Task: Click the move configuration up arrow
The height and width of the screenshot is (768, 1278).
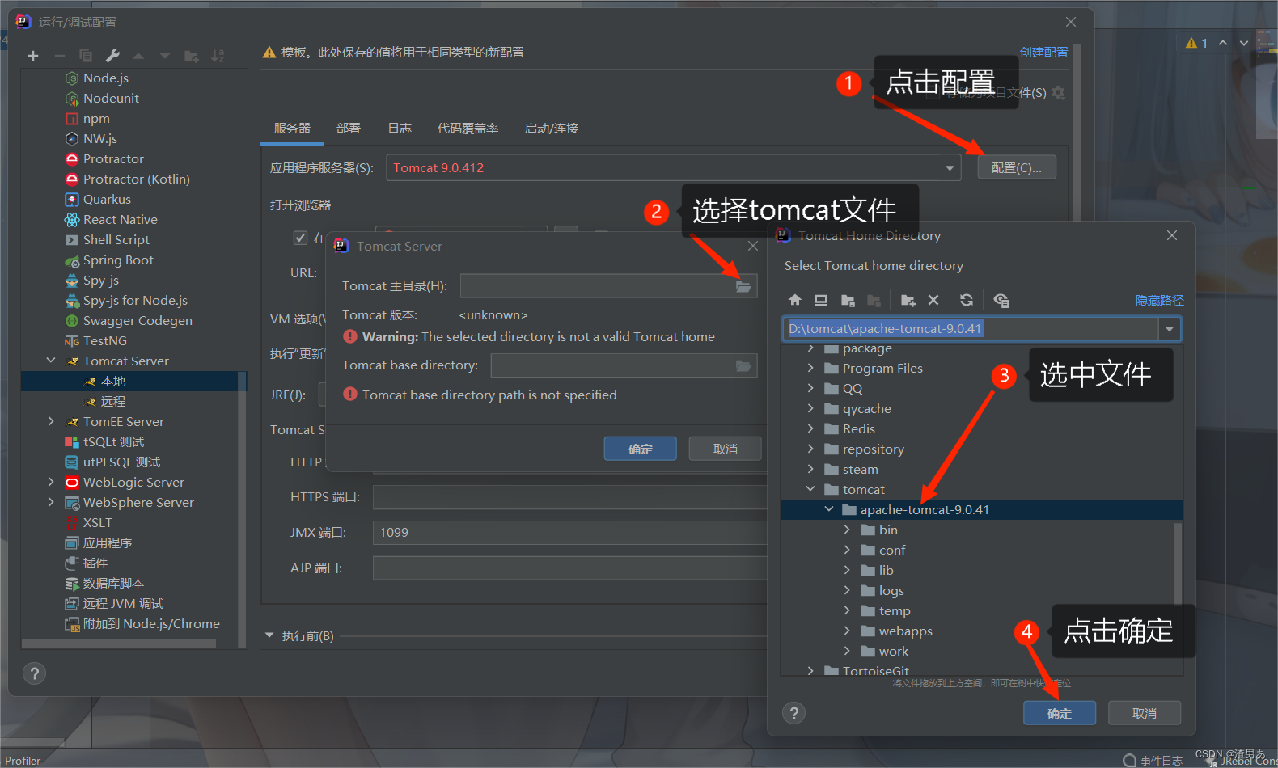Action: (x=138, y=56)
